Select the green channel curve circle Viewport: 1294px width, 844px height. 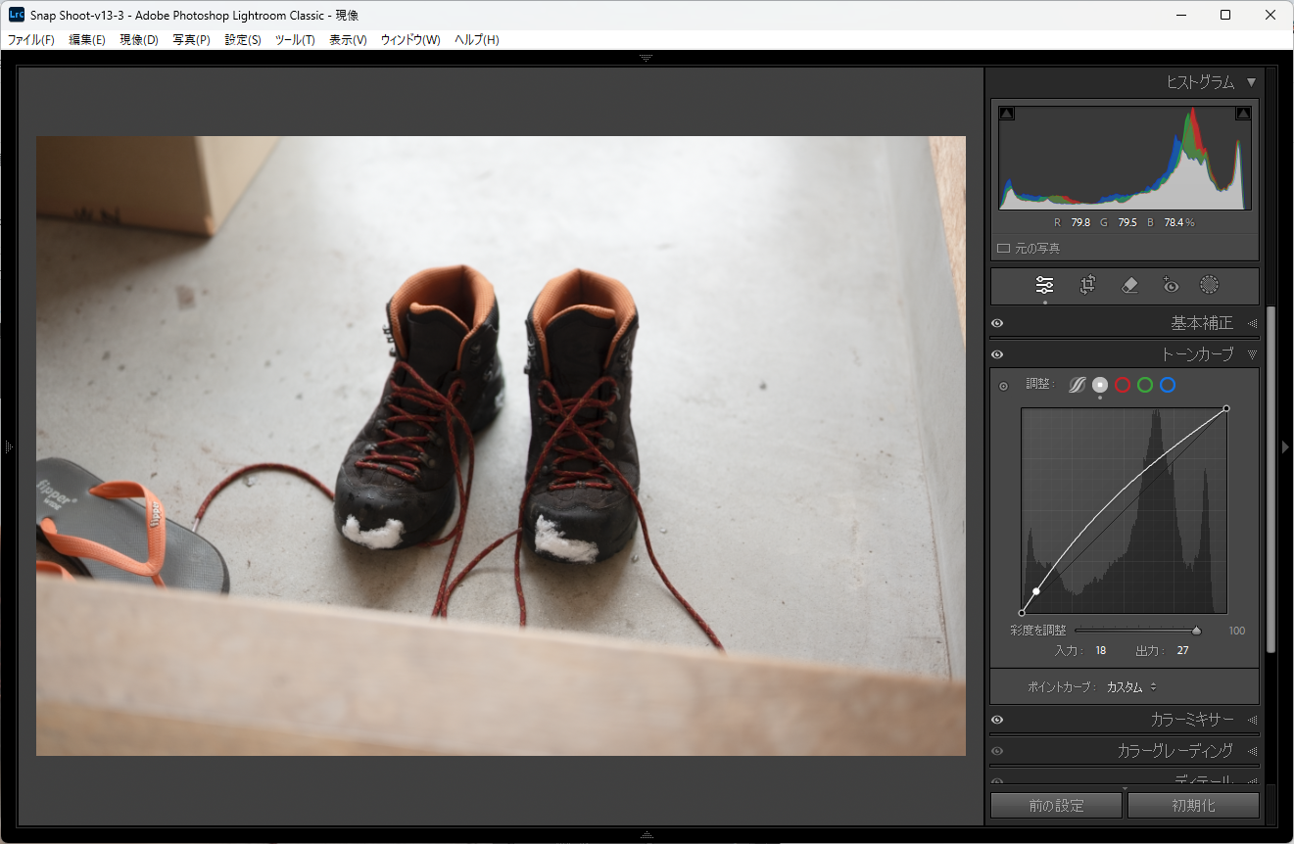pos(1145,385)
